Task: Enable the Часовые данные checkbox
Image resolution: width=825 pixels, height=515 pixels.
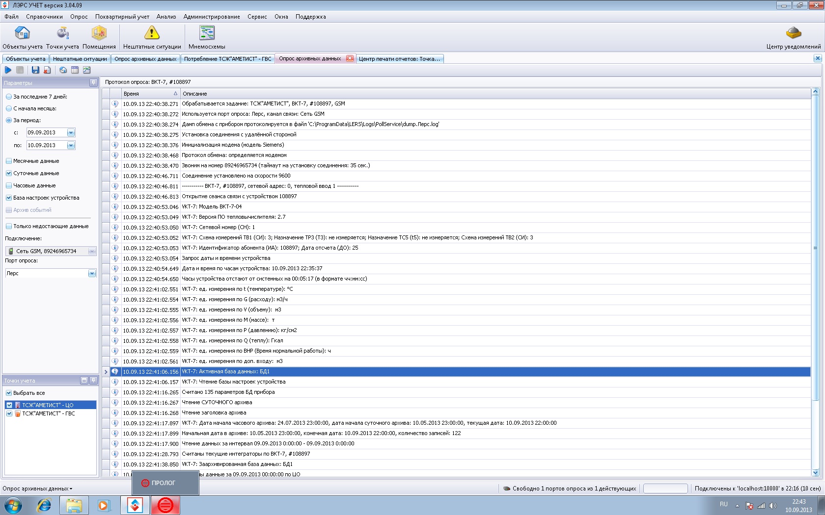Action: pos(9,185)
